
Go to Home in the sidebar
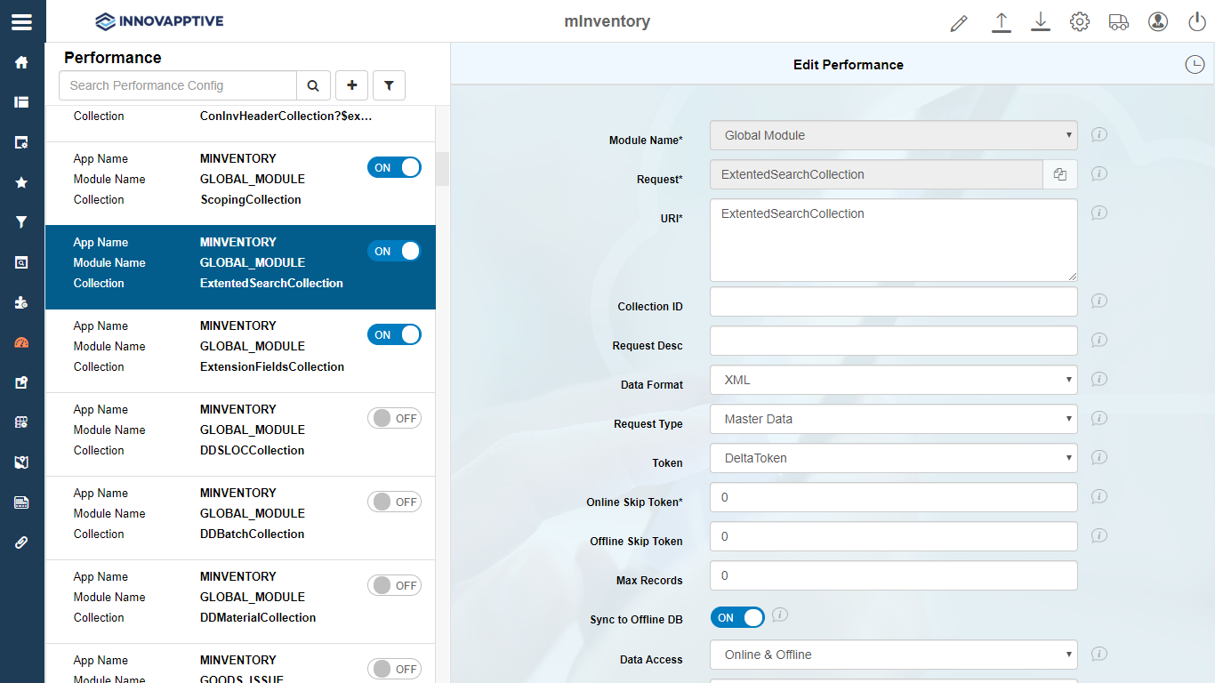coord(22,62)
